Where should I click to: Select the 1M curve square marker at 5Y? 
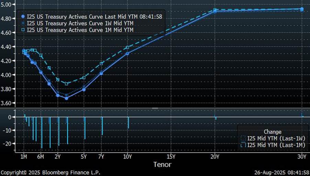84,78
